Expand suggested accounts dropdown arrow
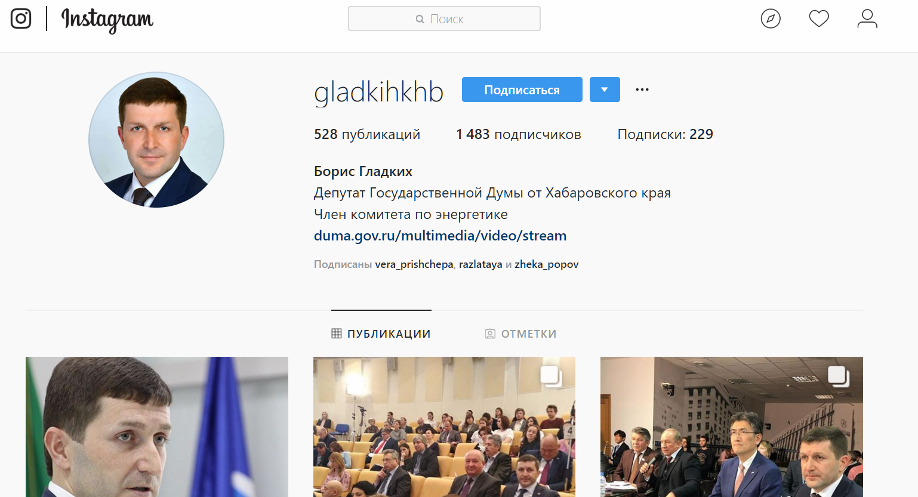This screenshot has width=918, height=497. point(605,89)
